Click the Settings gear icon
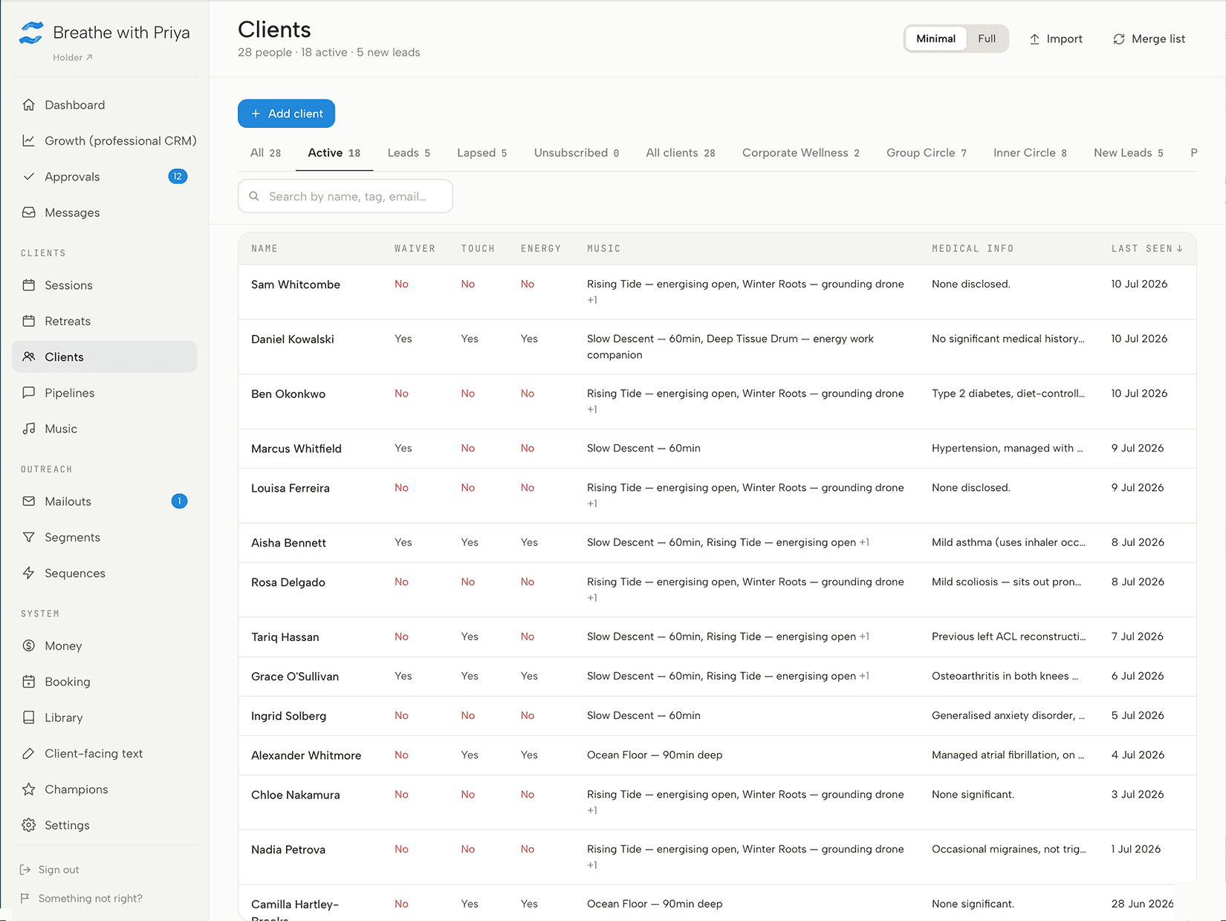Viewport: 1226px width, 921px height. click(29, 825)
